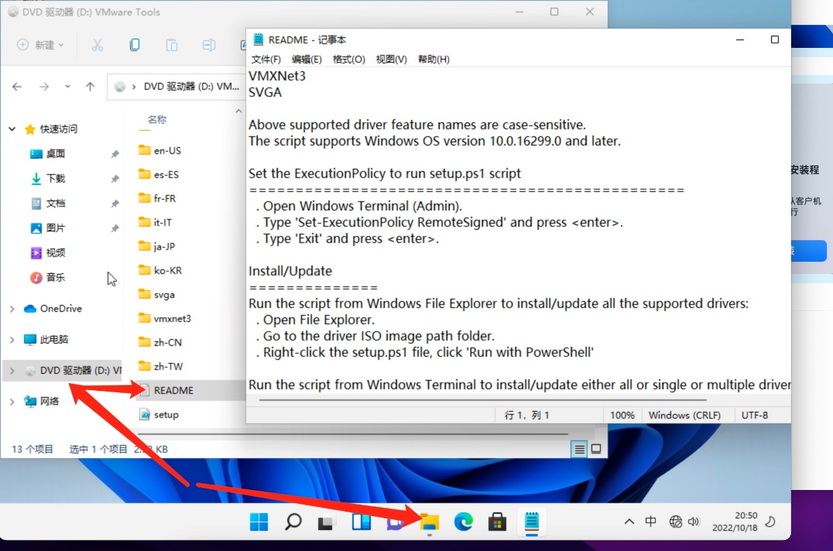Select 桌面 in Quick access

coord(56,153)
